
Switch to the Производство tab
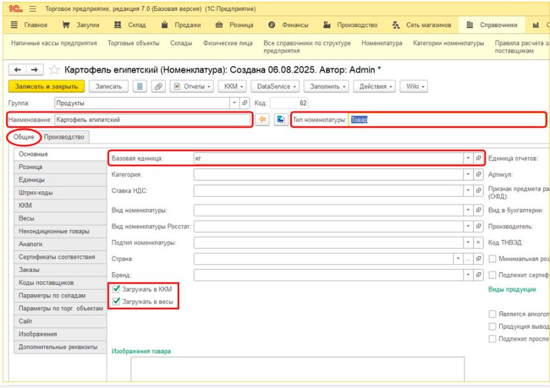coord(64,137)
